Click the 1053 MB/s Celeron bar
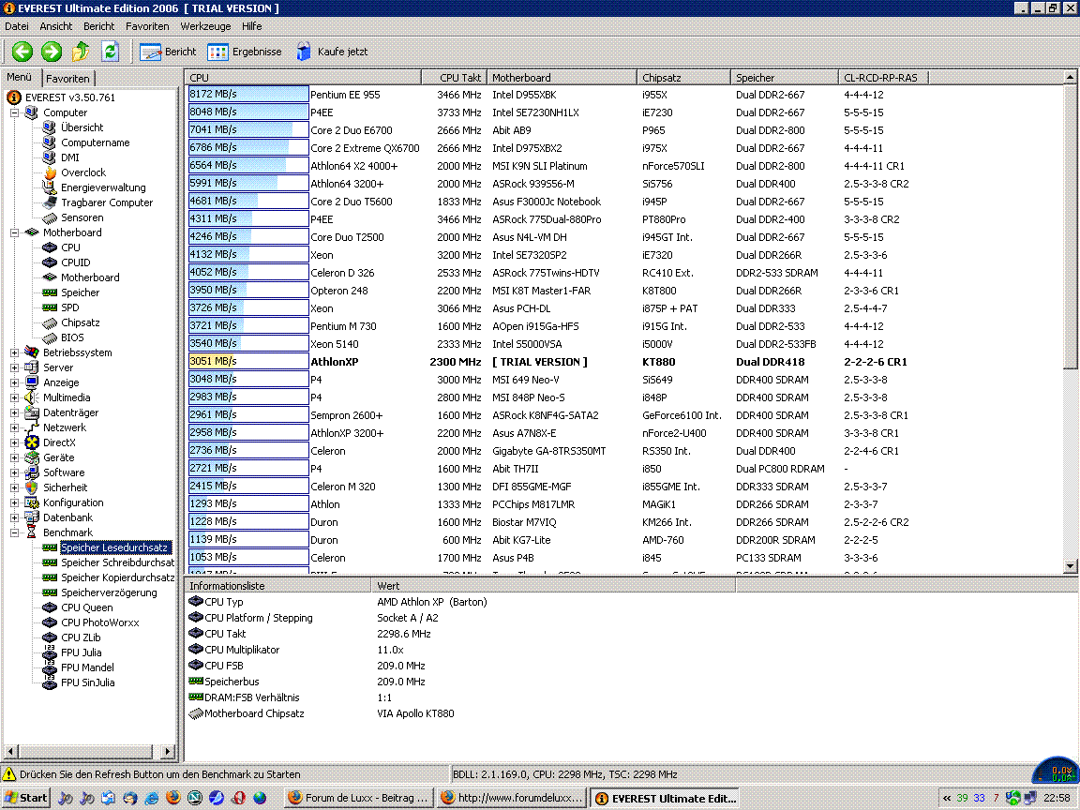The width and height of the screenshot is (1080, 810). tap(248, 557)
